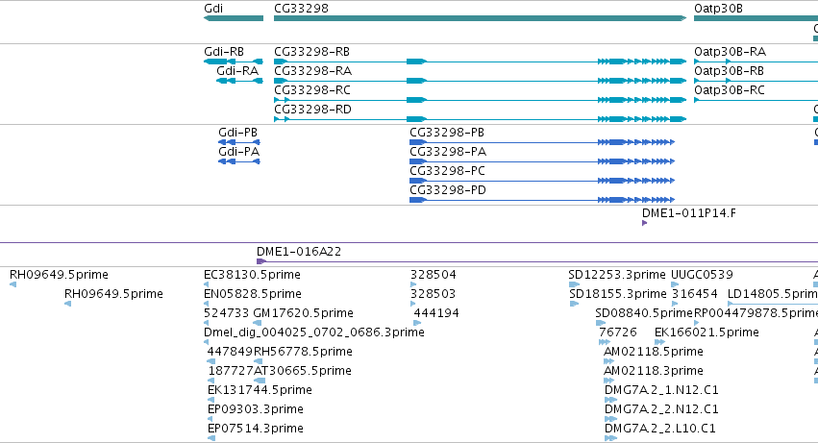818x443 pixels.
Task: Click EST label EK166021.5prime
Action: [x=706, y=332]
